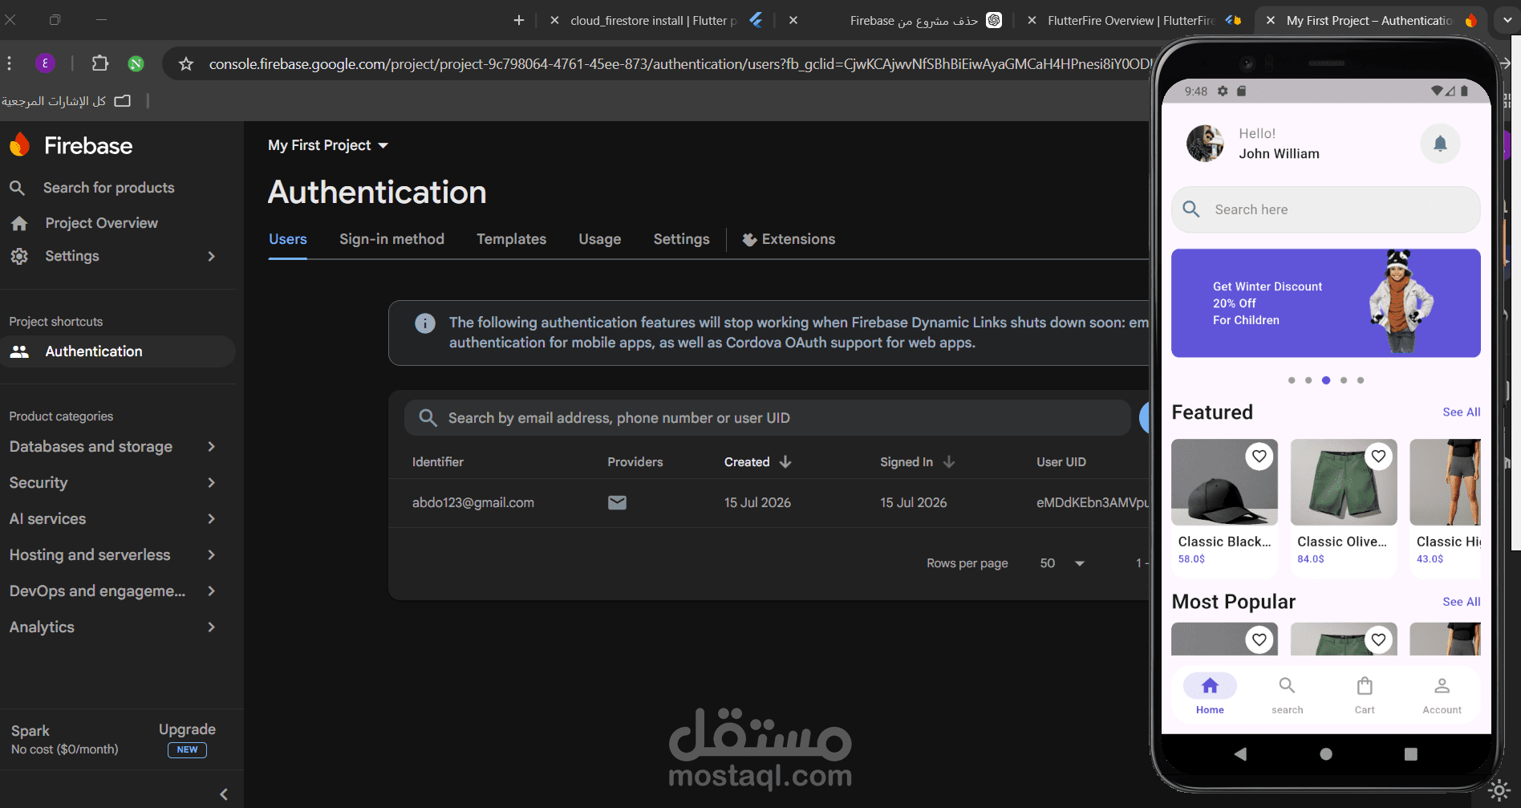Tap the John William profile avatar
Image resolution: width=1521 pixels, height=808 pixels.
click(x=1205, y=144)
